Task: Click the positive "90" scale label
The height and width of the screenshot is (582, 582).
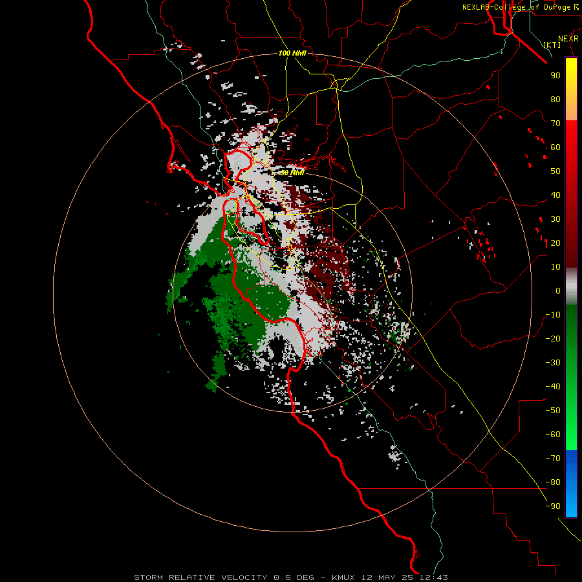Action: click(555, 76)
